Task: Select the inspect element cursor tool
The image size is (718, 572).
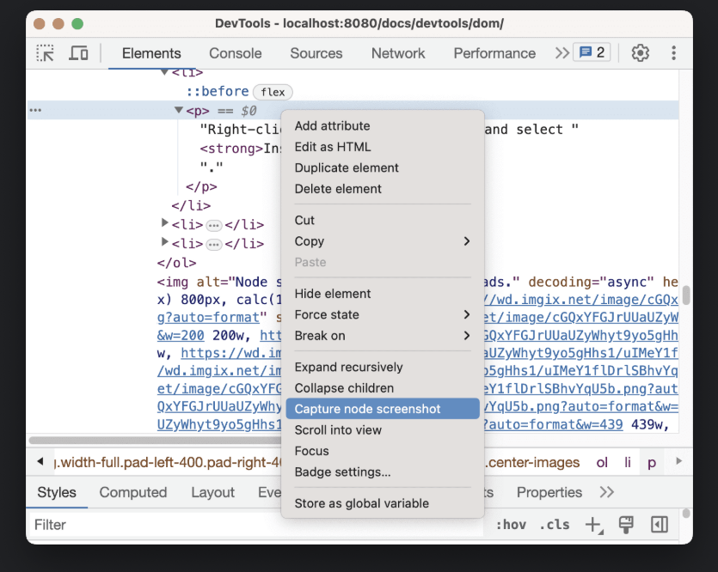Action: point(44,52)
